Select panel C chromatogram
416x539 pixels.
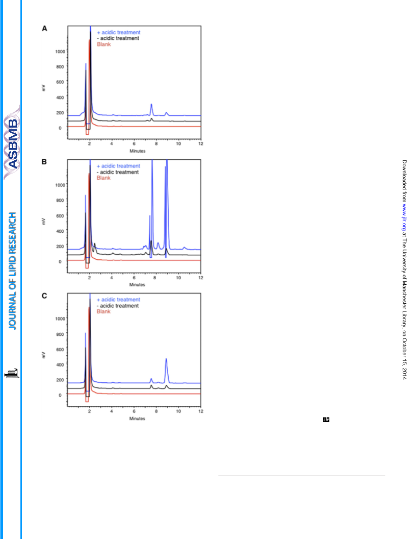coord(134,350)
